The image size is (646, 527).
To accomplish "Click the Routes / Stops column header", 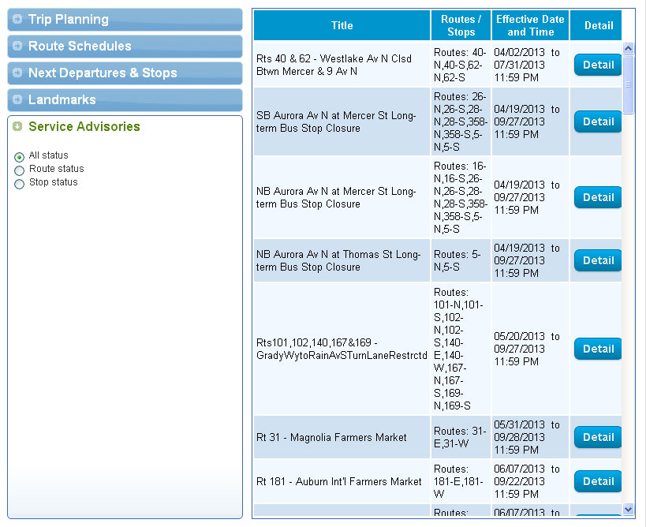I will click(461, 25).
